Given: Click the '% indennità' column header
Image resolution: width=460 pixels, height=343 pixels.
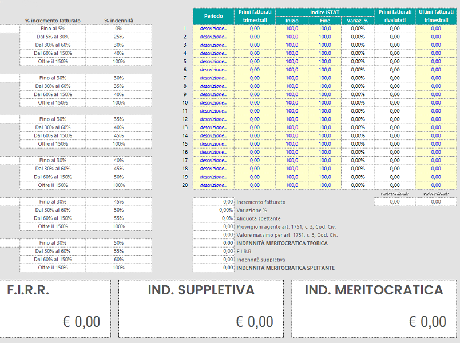Looking at the screenshot, I should [119, 21].
